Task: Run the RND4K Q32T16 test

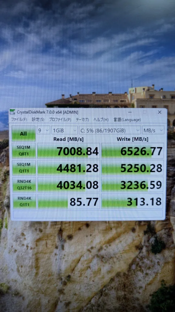Action: [24, 185]
